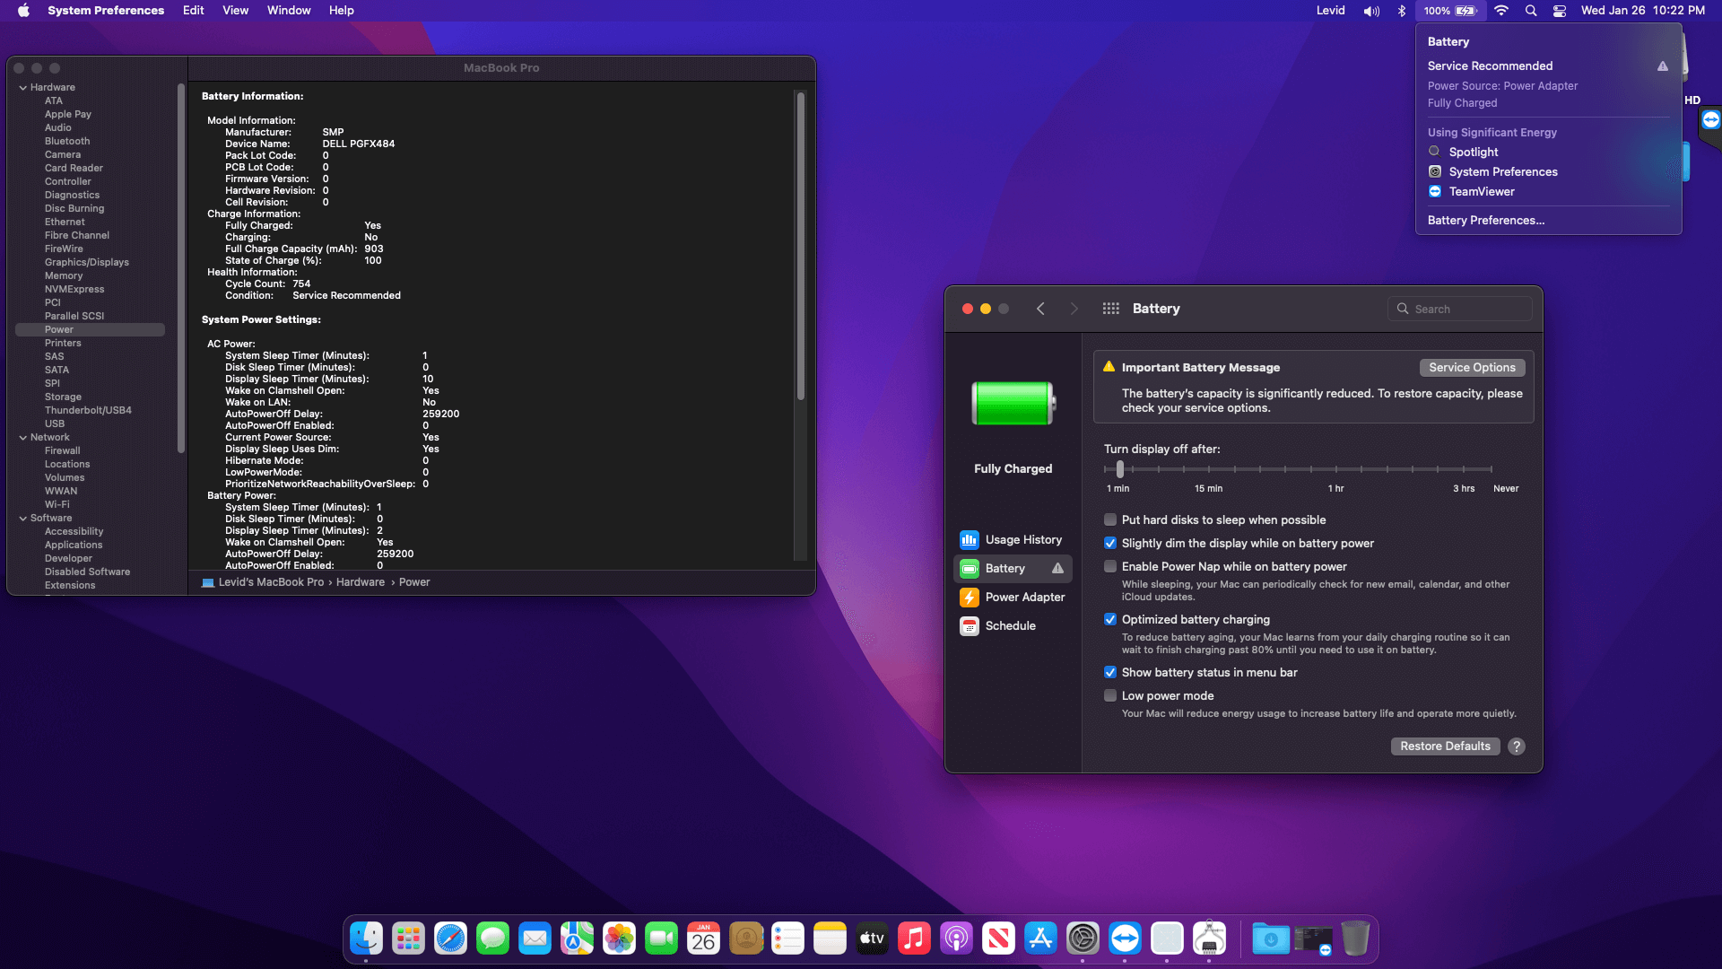The width and height of the screenshot is (1722, 969).
Task: Click Restore Defaults button
Action: 1445,746
